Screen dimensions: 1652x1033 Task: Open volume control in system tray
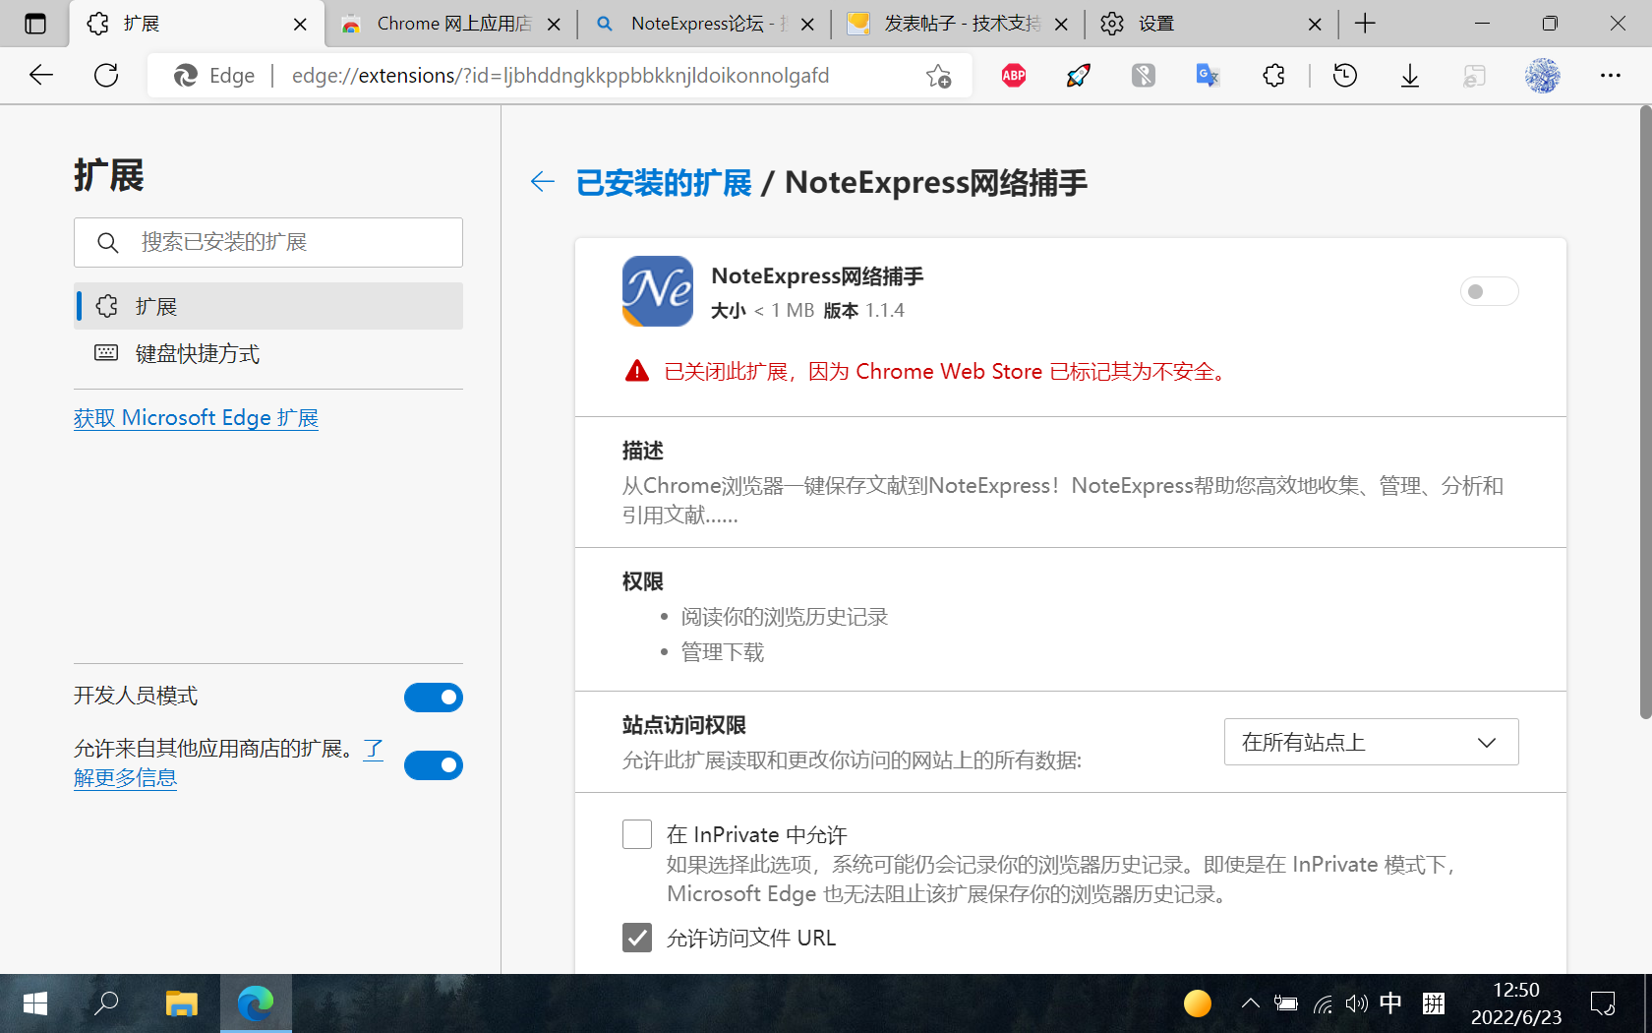pos(1356,1003)
